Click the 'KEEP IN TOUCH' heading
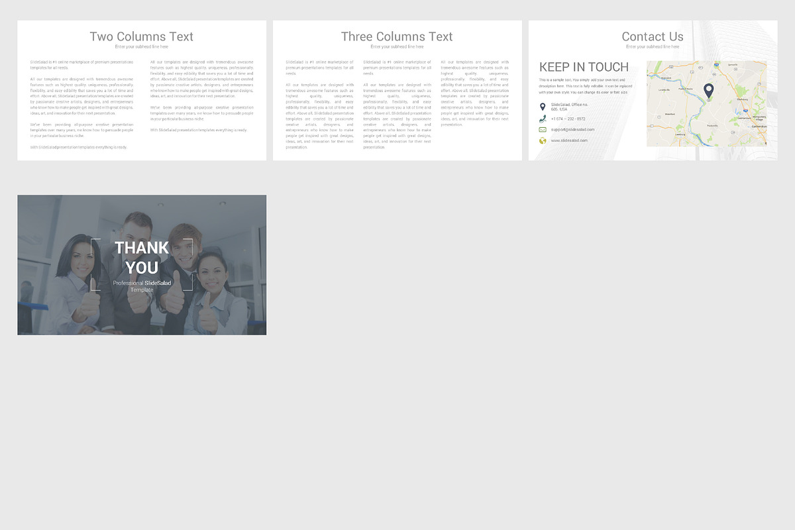This screenshot has height=530, width=795. coord(584,67)
